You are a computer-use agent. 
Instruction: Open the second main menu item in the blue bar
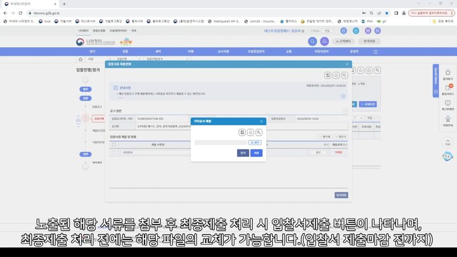[x=125, y=51]
